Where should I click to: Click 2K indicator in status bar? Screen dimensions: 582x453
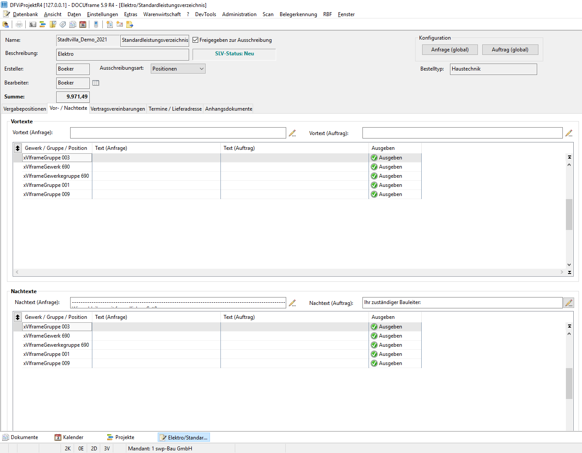click(x=68, y=449)
